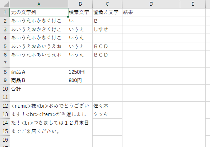Select column E header
Screen dimensions: 210x147
(x=193, y=4)
